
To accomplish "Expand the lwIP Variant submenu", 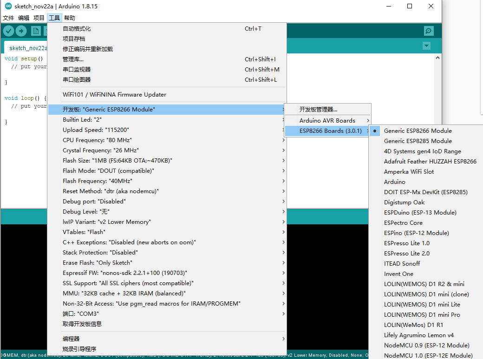I will pyautogui.click(x=167, y=222).
